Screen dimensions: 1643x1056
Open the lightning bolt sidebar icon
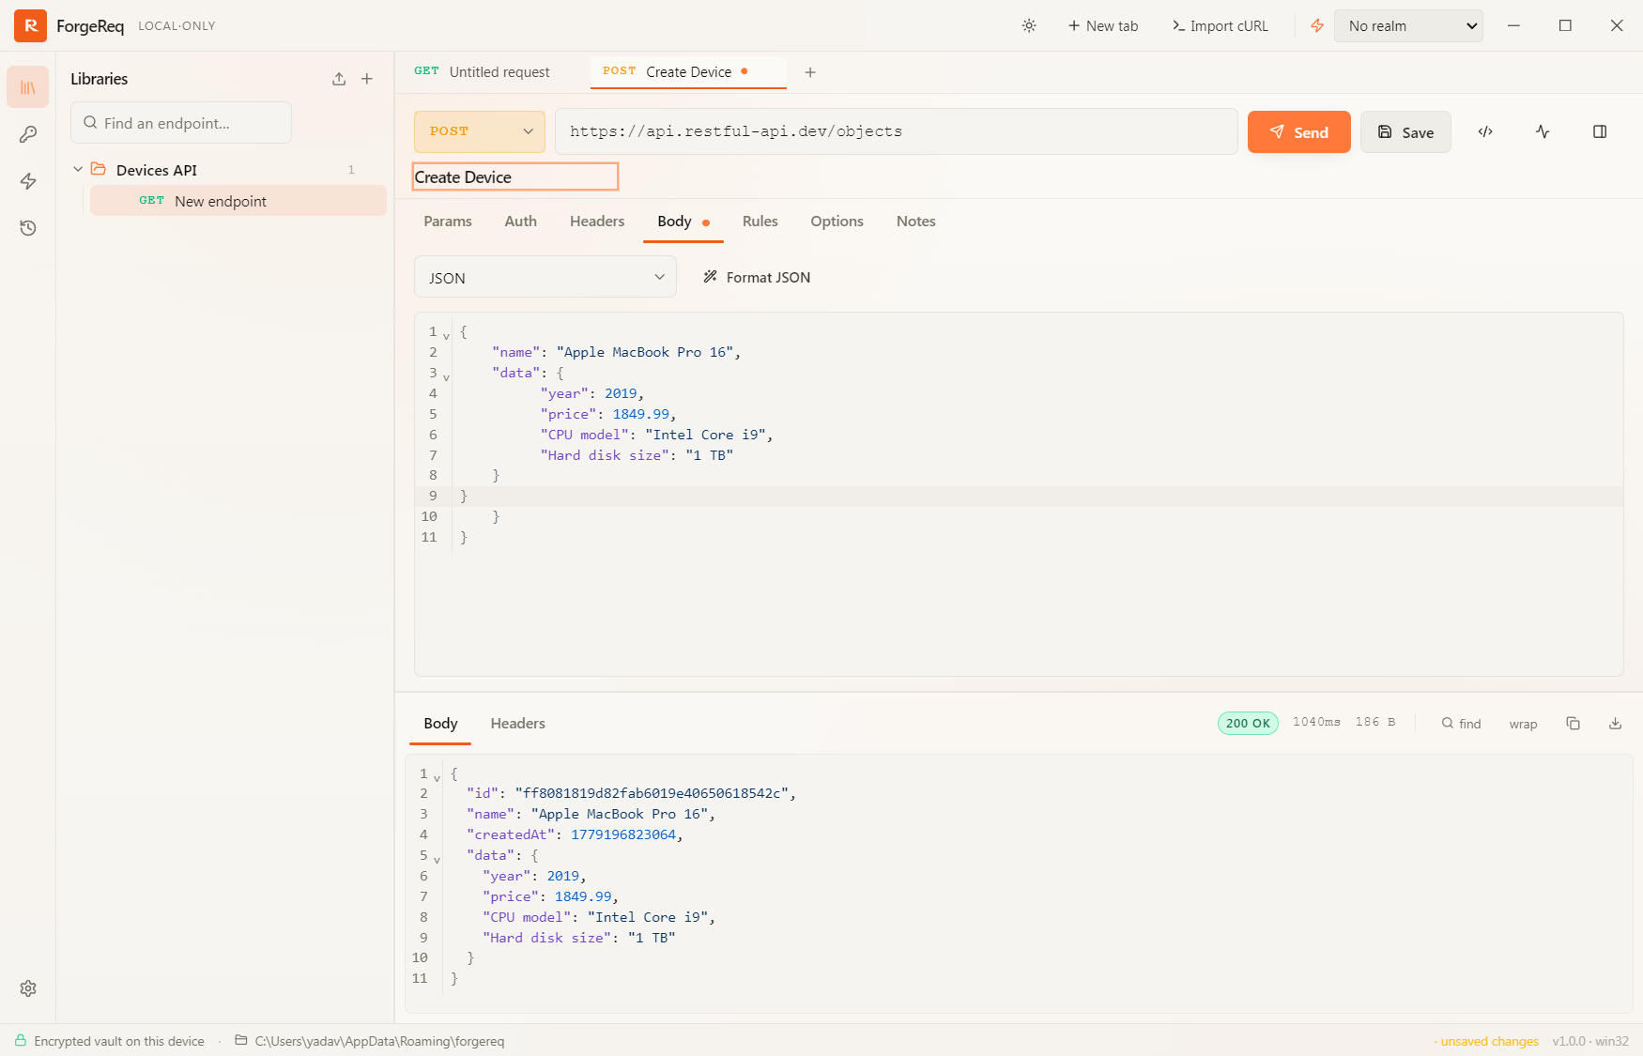[x=28, y=181]
